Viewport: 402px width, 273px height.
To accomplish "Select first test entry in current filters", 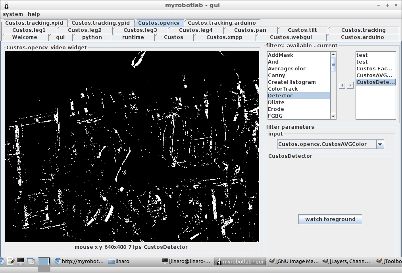I will click(375, 55).
